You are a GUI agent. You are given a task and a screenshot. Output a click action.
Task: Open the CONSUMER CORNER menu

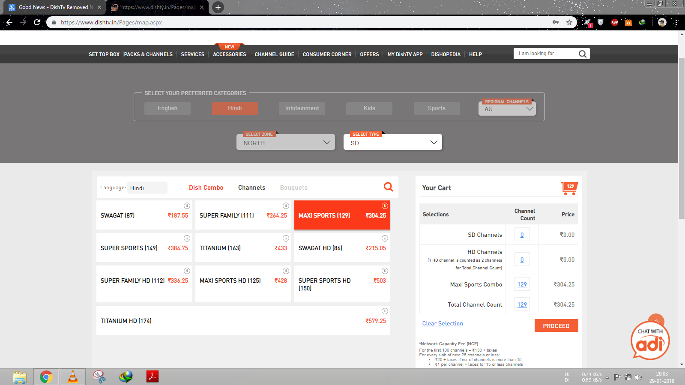coord(327,54)
